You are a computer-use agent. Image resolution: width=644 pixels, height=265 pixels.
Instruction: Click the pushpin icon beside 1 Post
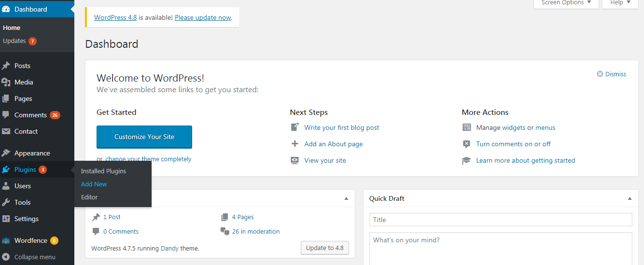tap(96, 217)
